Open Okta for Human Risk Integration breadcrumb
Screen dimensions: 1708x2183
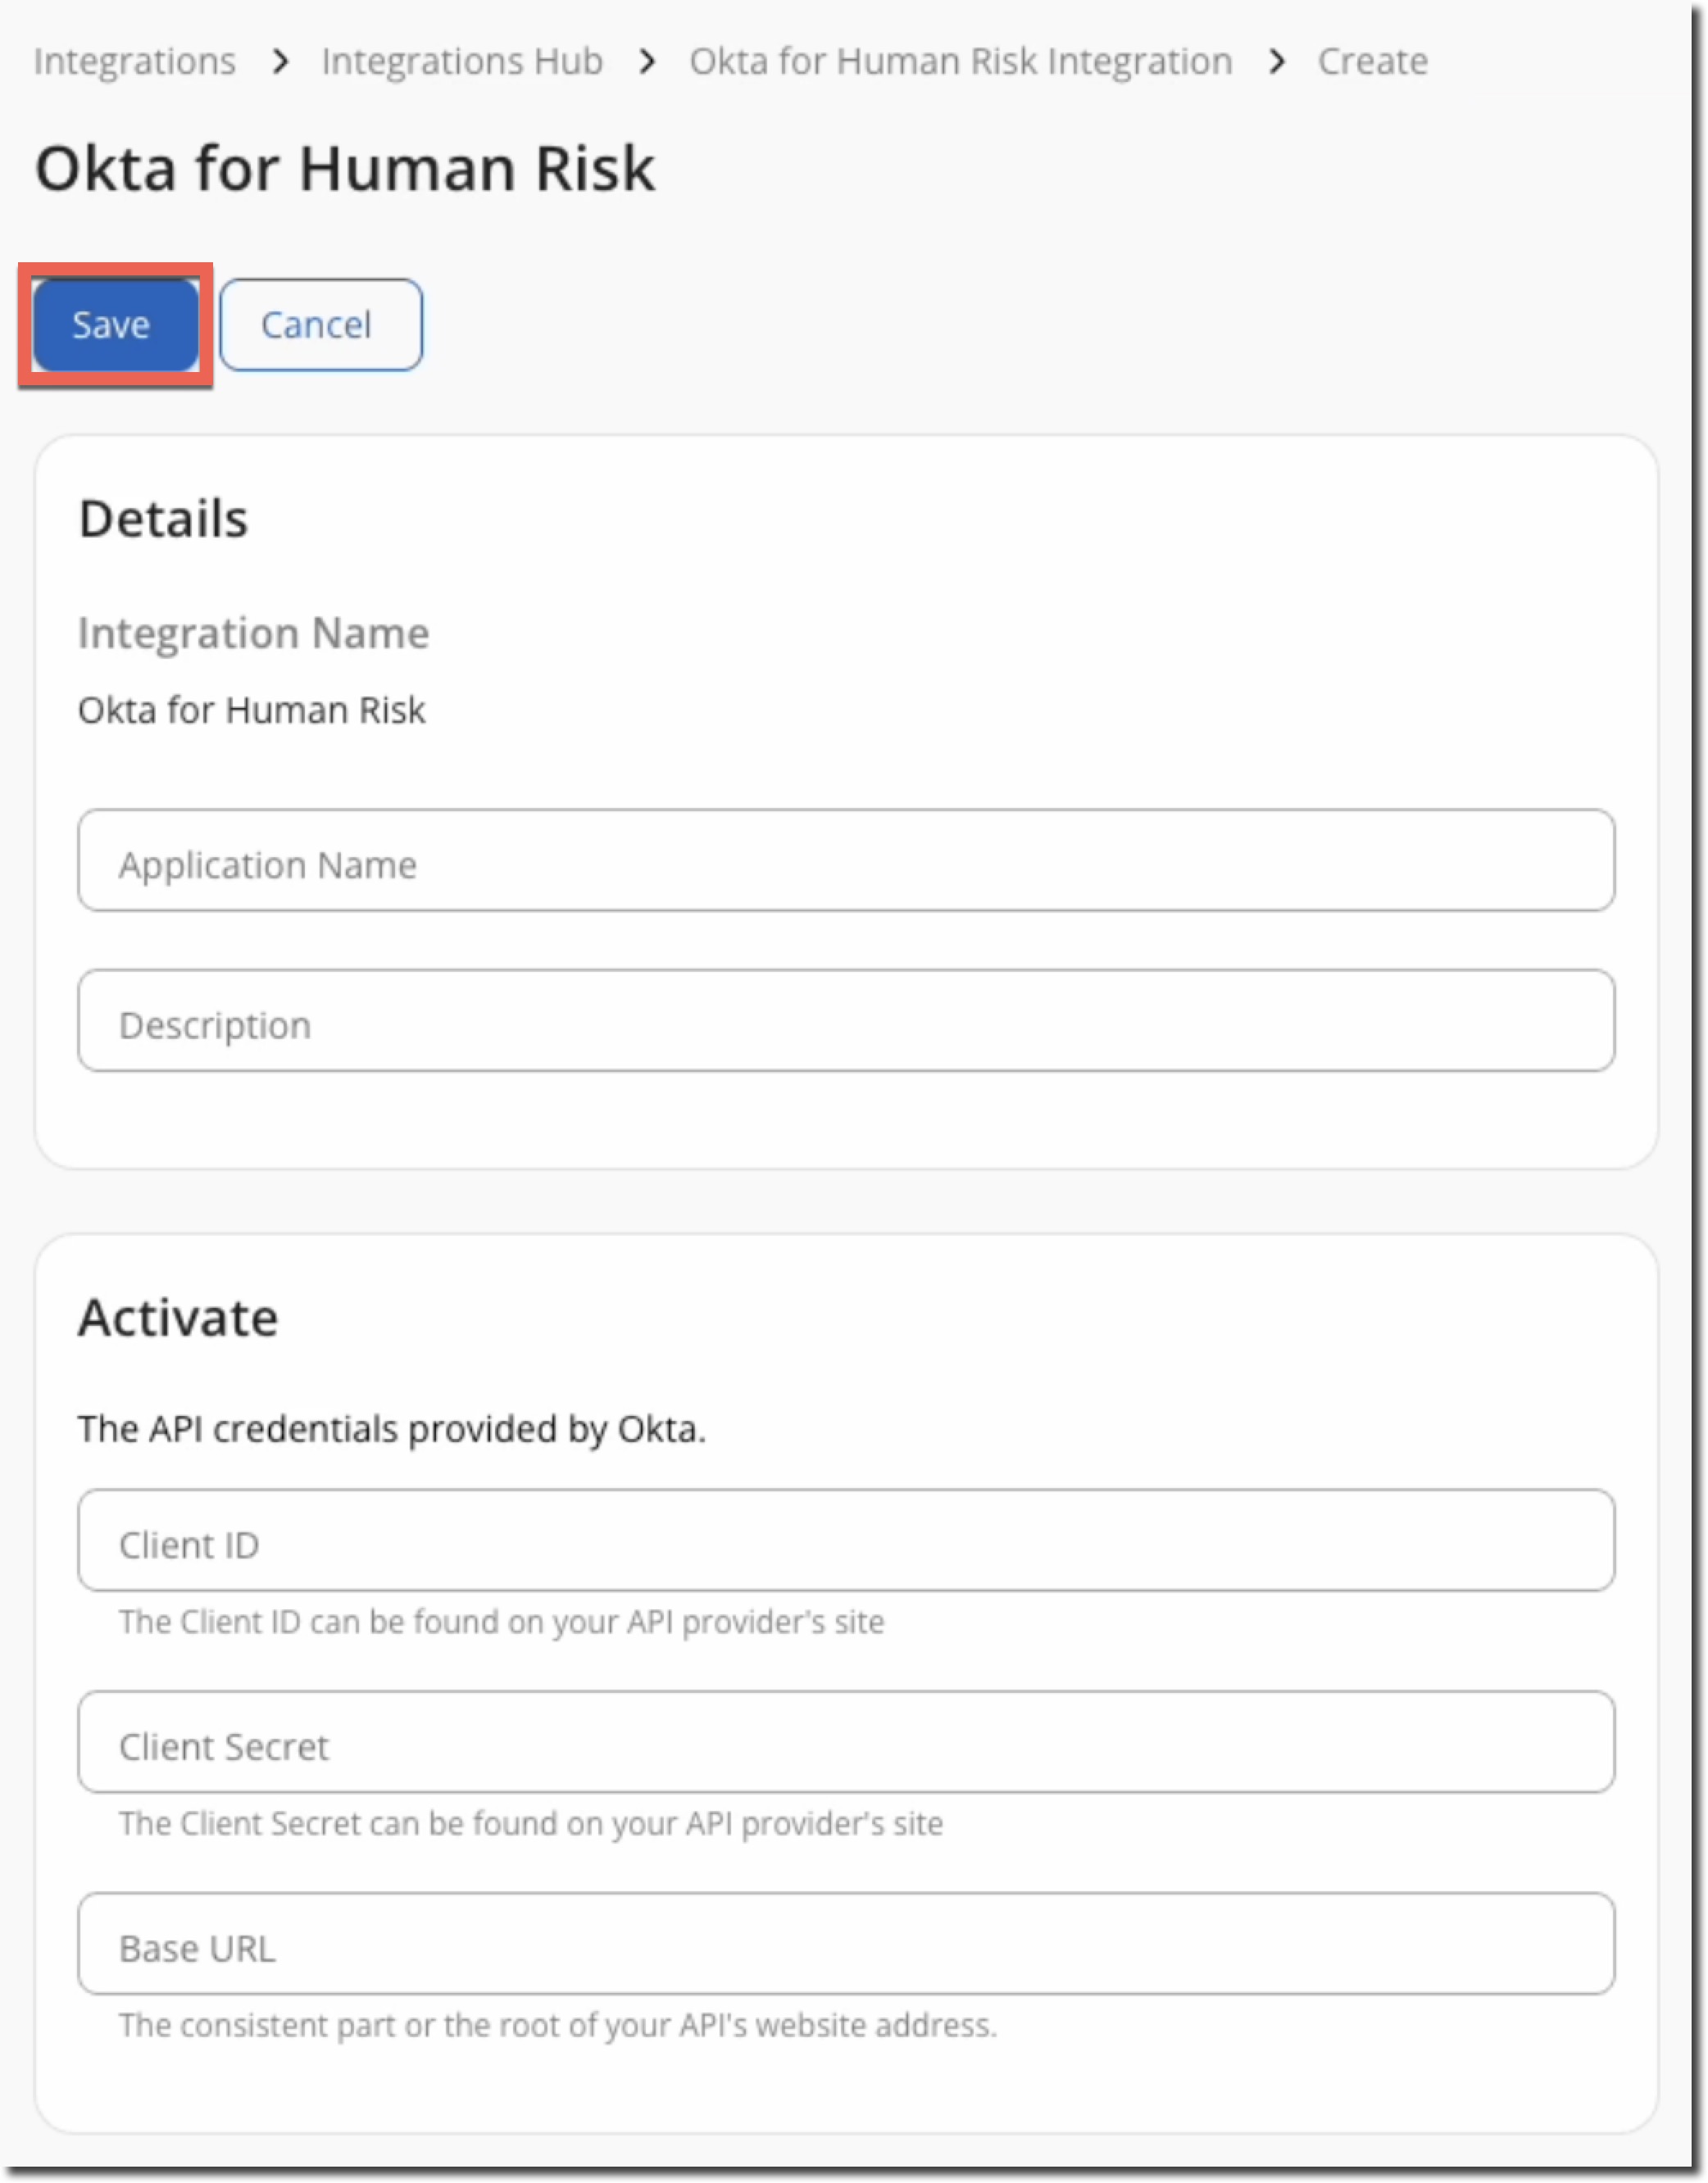pos(960,61)
